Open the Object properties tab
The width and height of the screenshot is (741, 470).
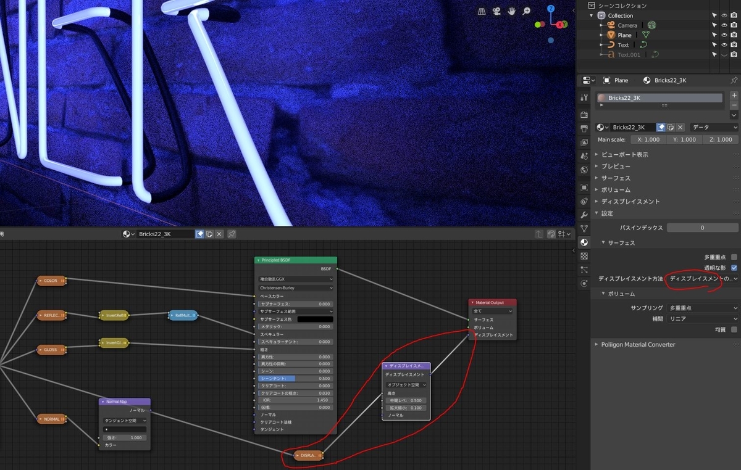tap(584, 187)
